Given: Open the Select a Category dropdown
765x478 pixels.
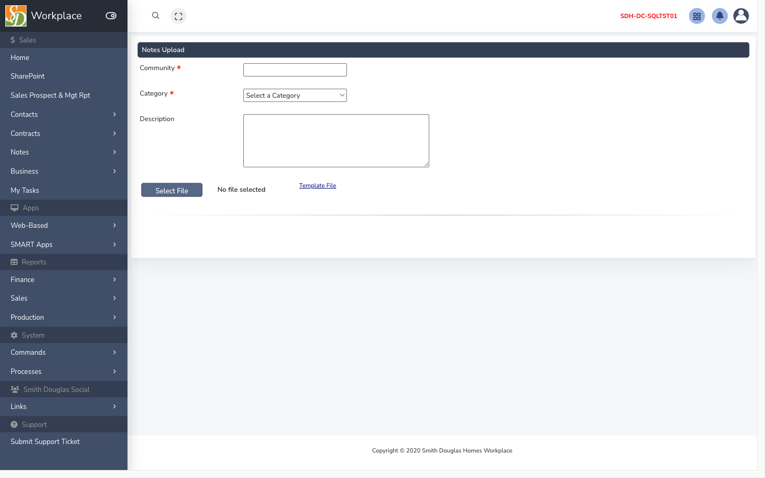Looking at the screenshot, I should coord(295,95).
